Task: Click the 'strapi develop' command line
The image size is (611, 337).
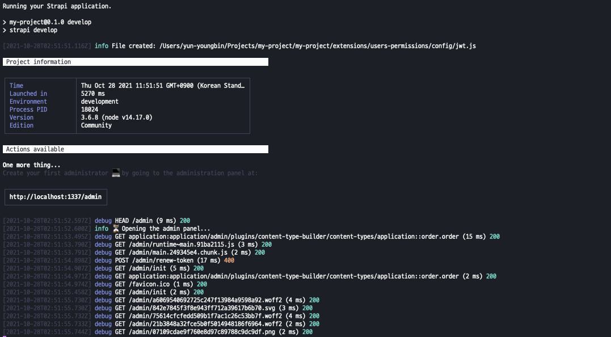Action: [33, 30]
